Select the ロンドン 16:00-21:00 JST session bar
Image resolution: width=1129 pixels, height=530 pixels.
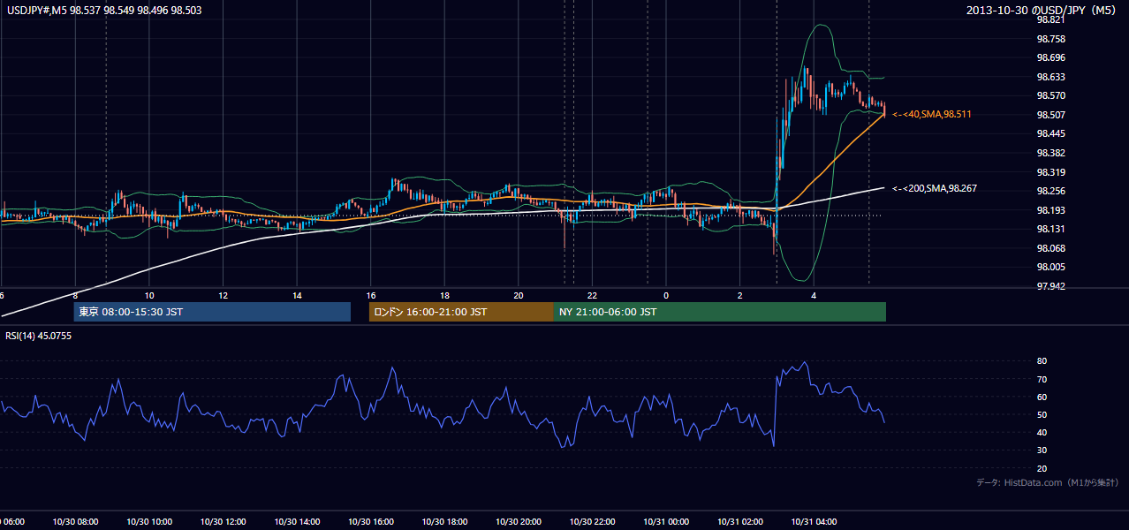click(x=461, y=312)
